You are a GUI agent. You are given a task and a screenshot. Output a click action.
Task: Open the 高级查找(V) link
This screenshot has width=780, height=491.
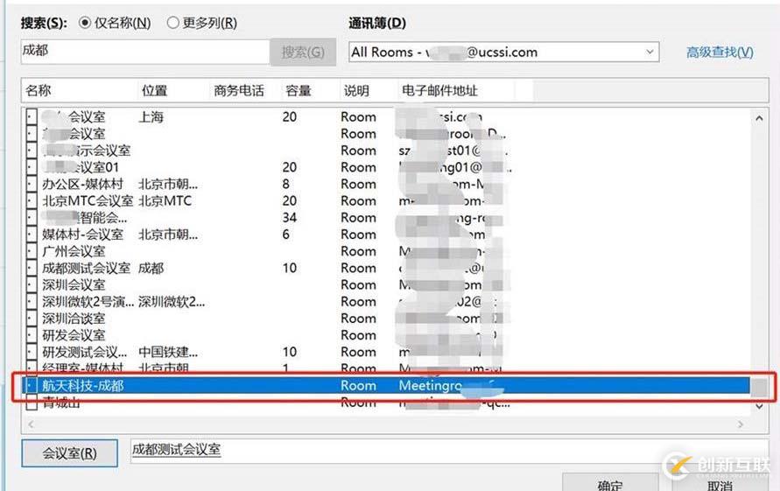720,53
